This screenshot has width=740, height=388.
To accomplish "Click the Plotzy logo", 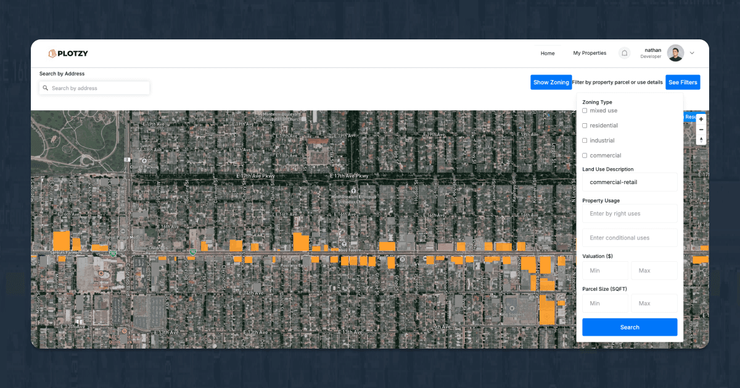I will [x=68, y=54].
